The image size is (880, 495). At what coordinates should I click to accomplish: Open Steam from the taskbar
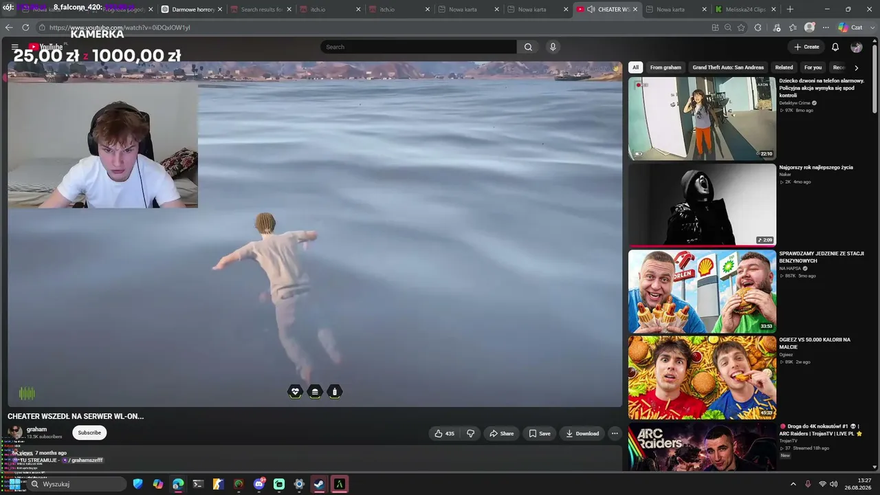tap(319, 484)
